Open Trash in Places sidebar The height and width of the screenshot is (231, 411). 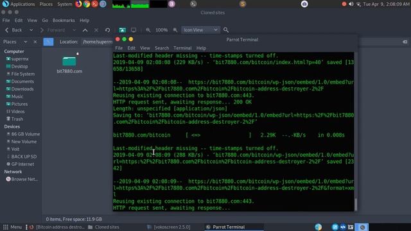click(15, 119)
